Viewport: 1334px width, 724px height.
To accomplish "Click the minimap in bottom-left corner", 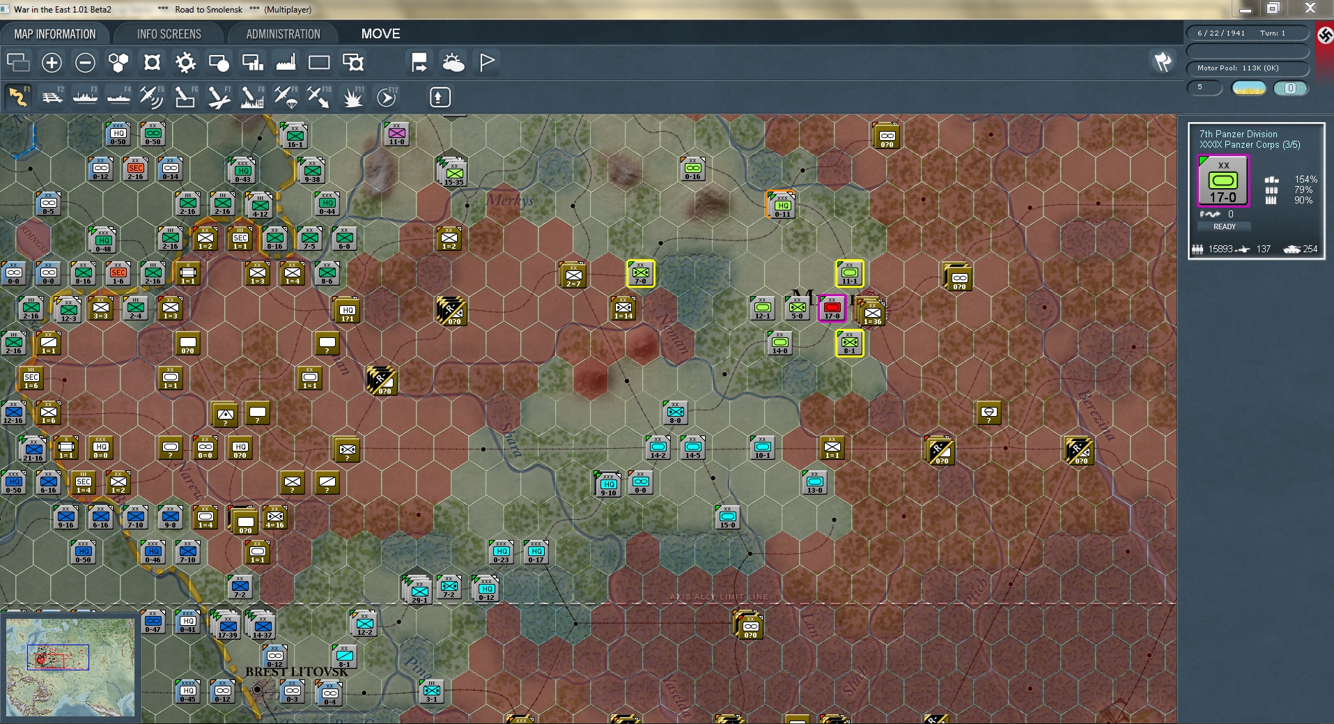I will (70, 668).
